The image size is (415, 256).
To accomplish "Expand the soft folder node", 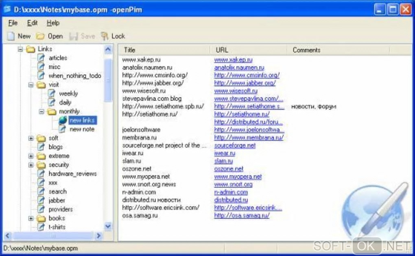I will (x=31, y=138).
